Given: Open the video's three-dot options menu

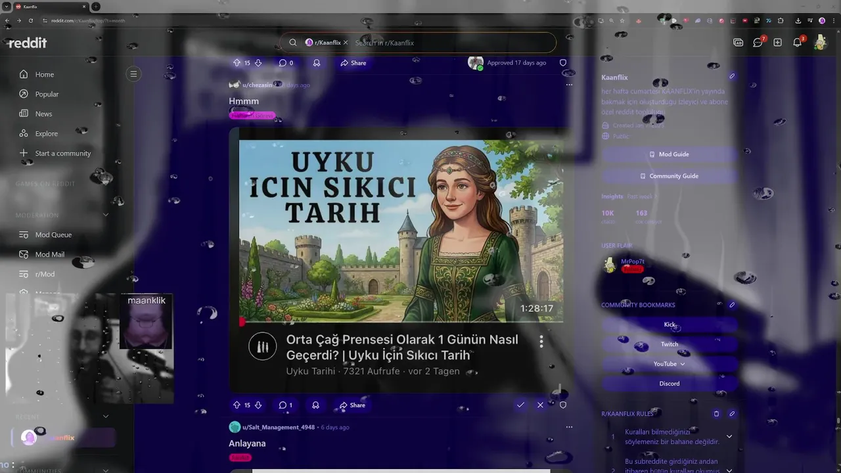Looking at the screenshot, I should 541,342.
